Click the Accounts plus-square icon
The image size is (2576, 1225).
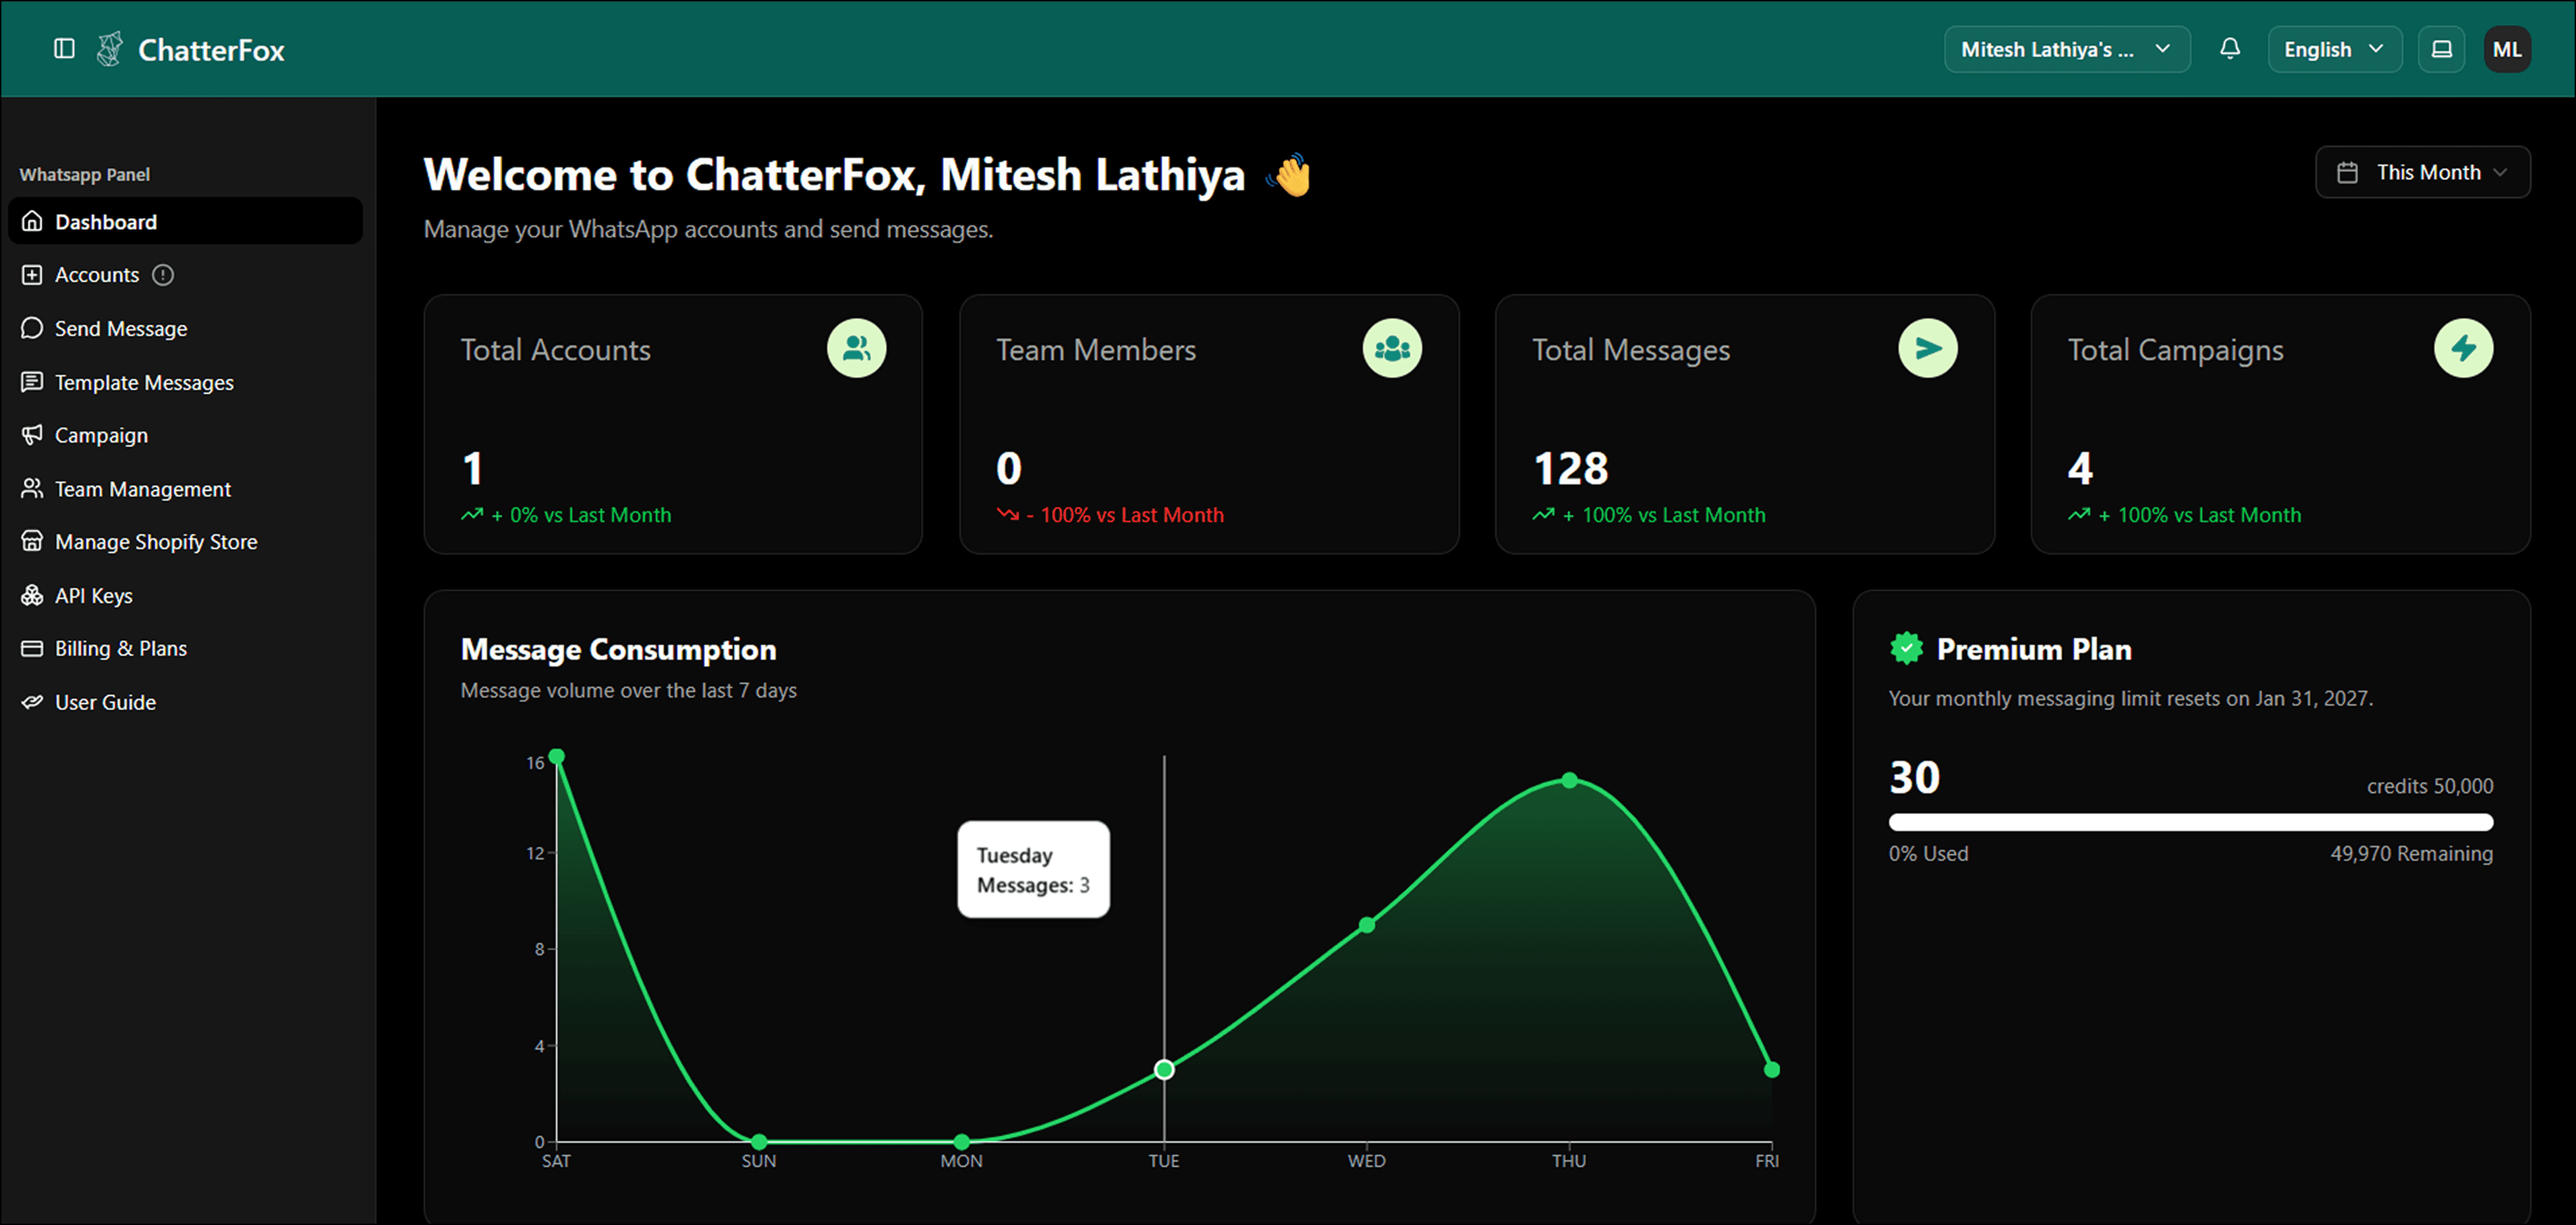click(32, 274)
